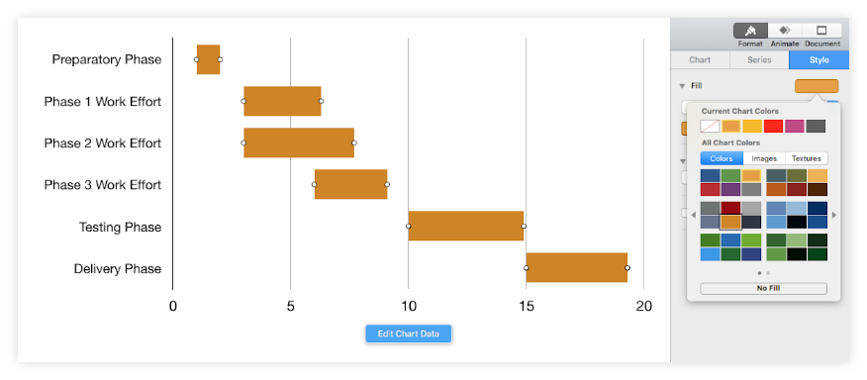Collapse the Fill section triangle
Image resolution: width=867 pixels, height=380 pixels.
683,86
